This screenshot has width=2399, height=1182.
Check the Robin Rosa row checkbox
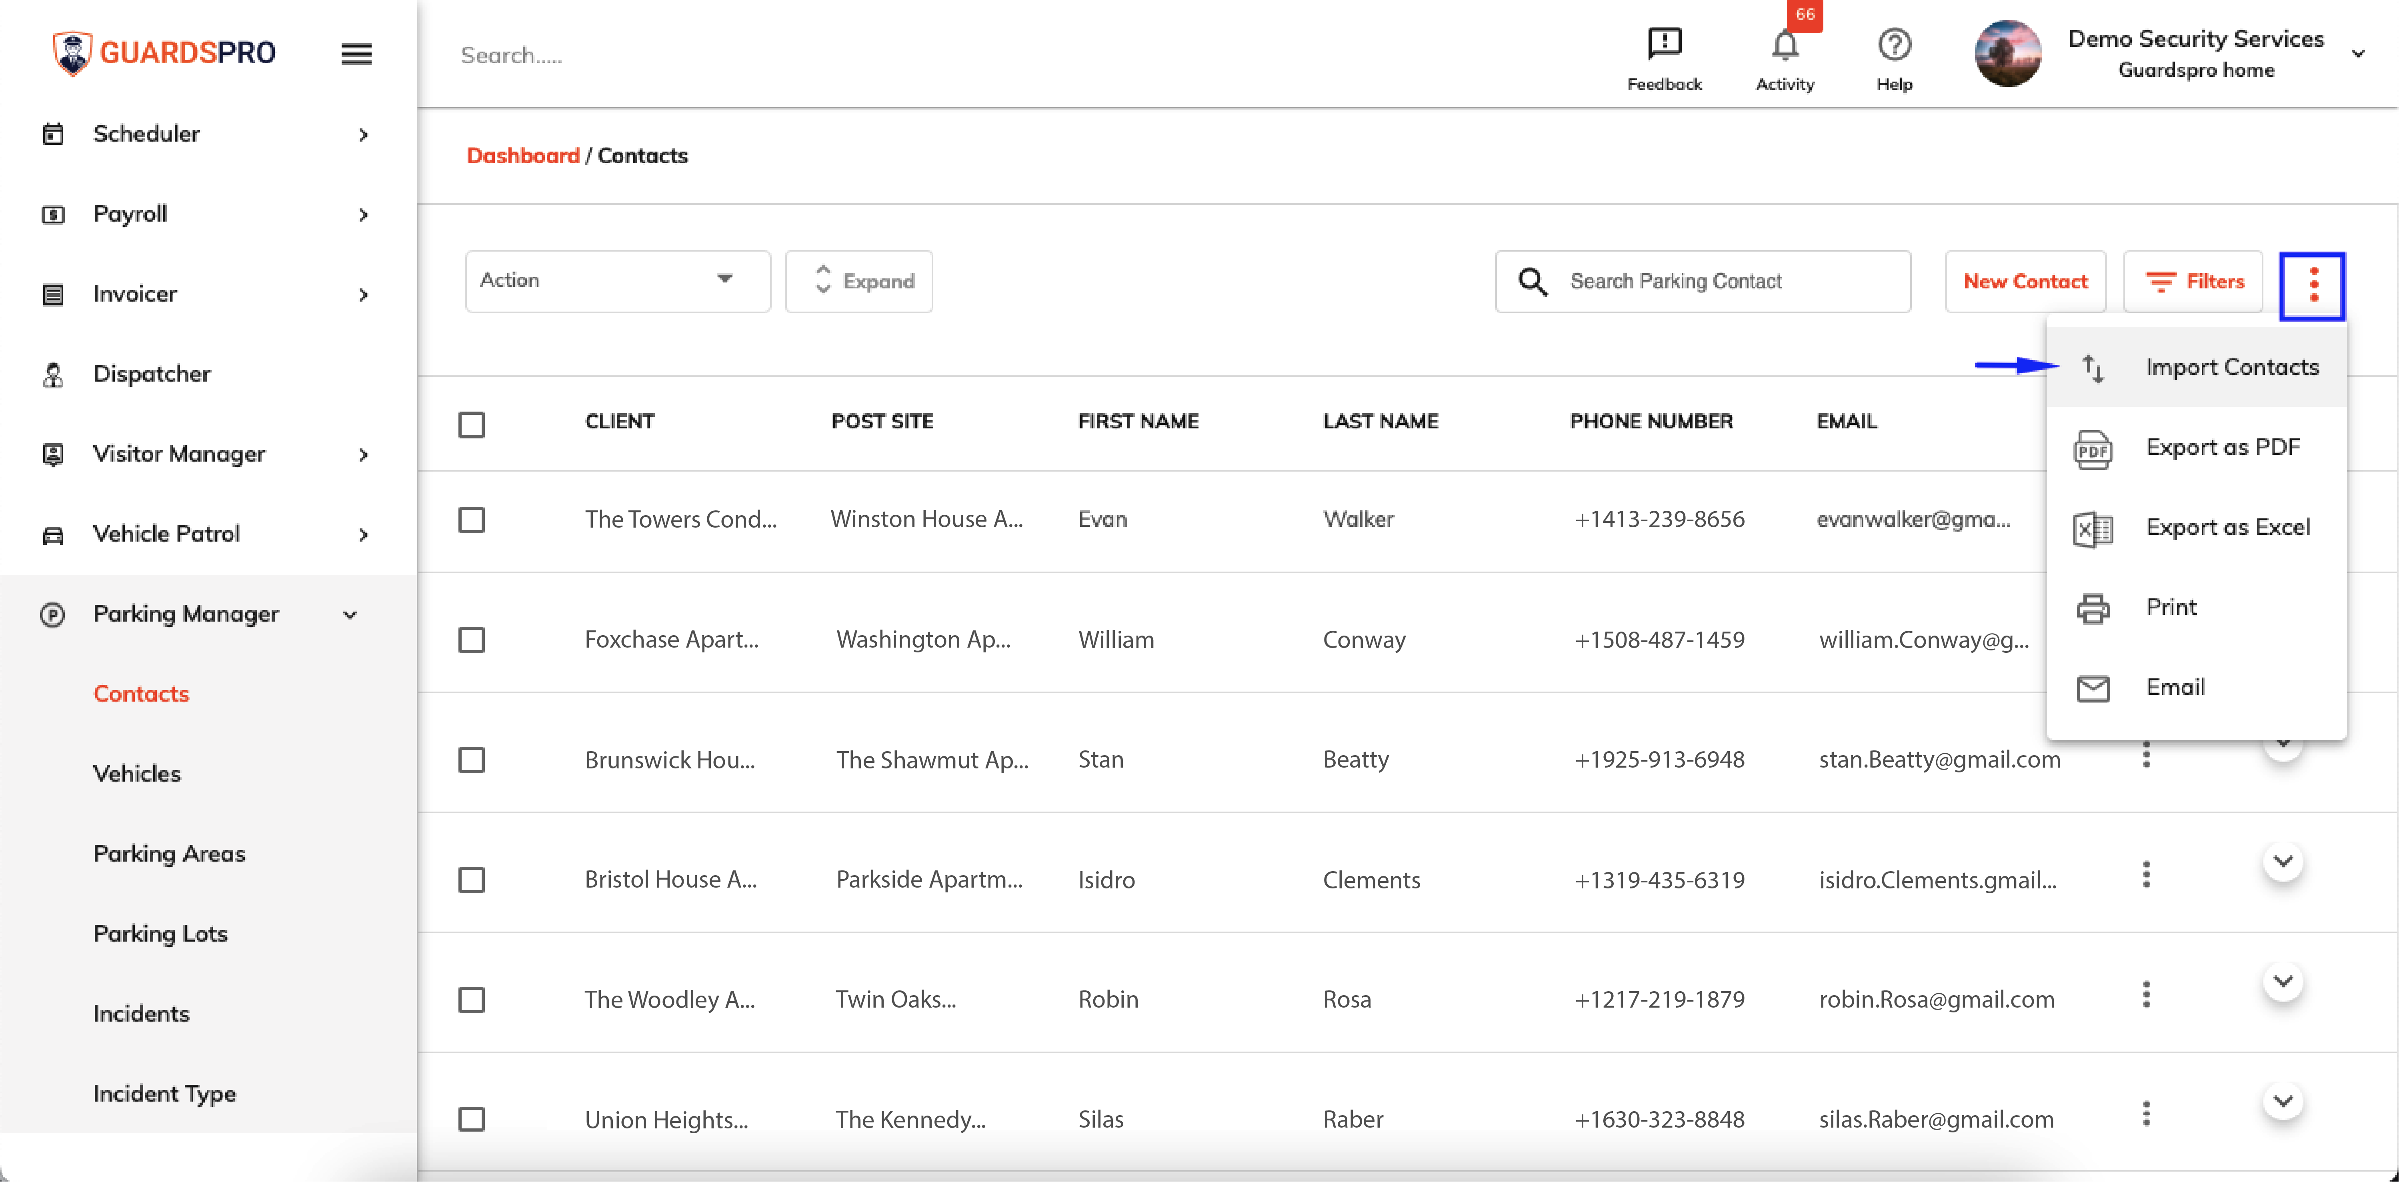tap(471, 1000)
